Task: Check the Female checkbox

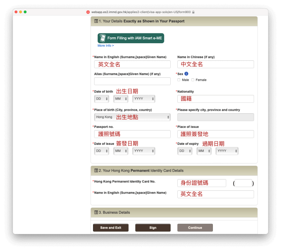Action: tap(192, 80)
